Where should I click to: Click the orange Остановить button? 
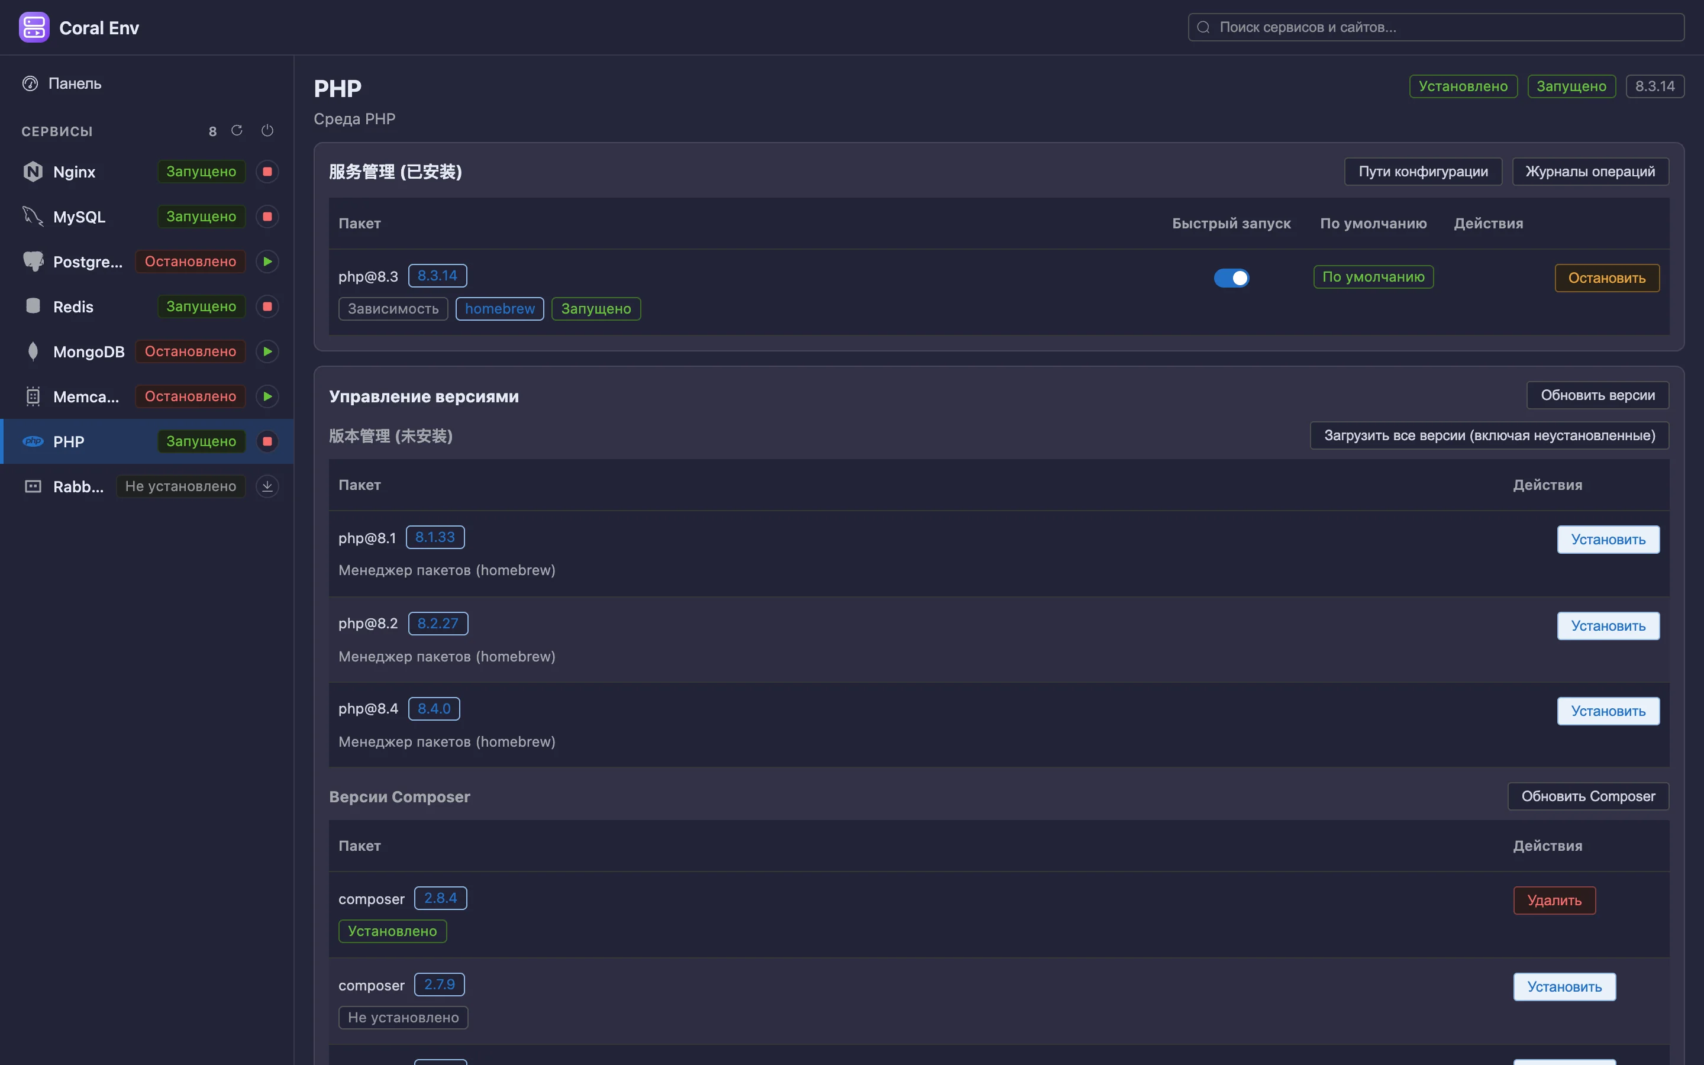[x=1607, y=278]
